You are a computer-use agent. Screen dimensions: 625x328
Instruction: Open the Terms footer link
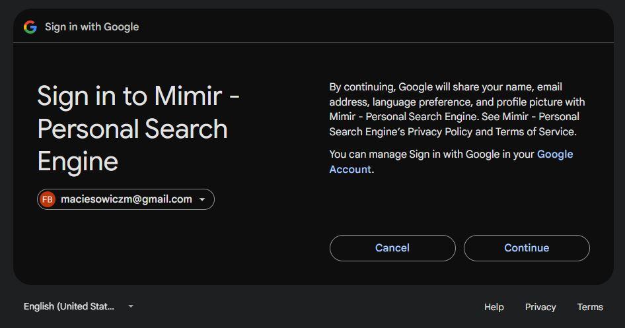[x=590, y=307]
